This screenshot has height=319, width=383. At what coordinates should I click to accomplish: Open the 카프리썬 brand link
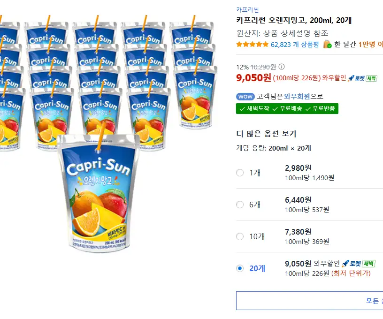247,10
